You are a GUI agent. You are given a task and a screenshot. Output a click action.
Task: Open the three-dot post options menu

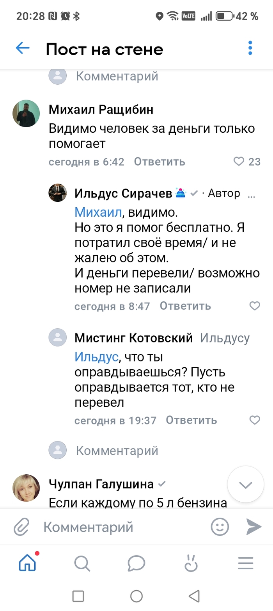click(x=250, y=48)
